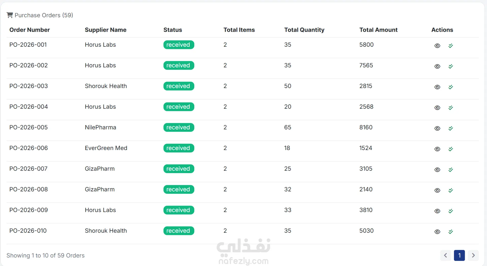487x266 pixels.
Task: Click the Supplier Name column header
Action: [106, 30]
